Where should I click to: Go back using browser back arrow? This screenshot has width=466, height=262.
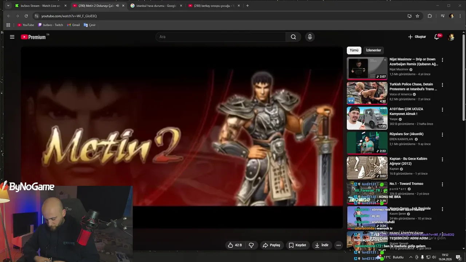(9, 16)
